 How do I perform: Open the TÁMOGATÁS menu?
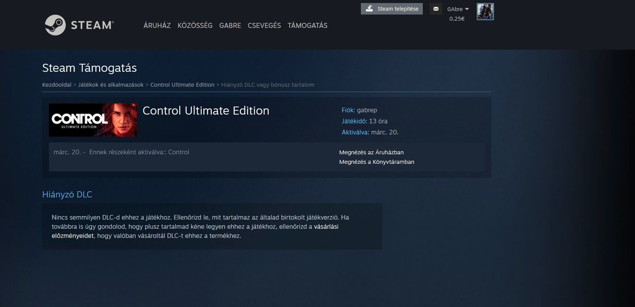pos(307,25)
